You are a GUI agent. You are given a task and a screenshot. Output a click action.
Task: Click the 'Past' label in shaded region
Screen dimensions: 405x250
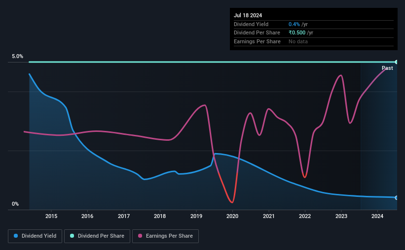(387, 68)
